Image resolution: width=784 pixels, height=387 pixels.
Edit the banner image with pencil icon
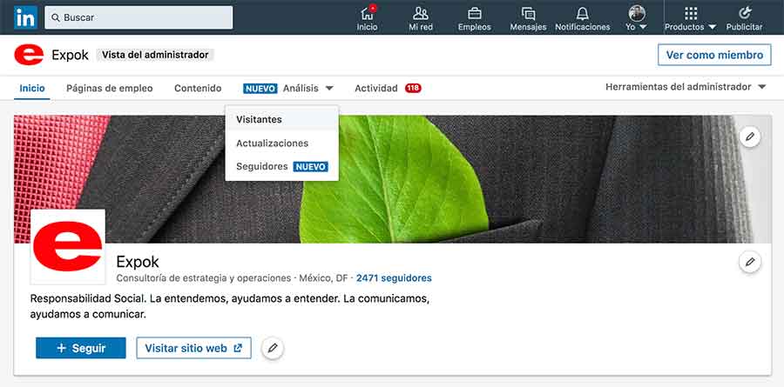749,137
